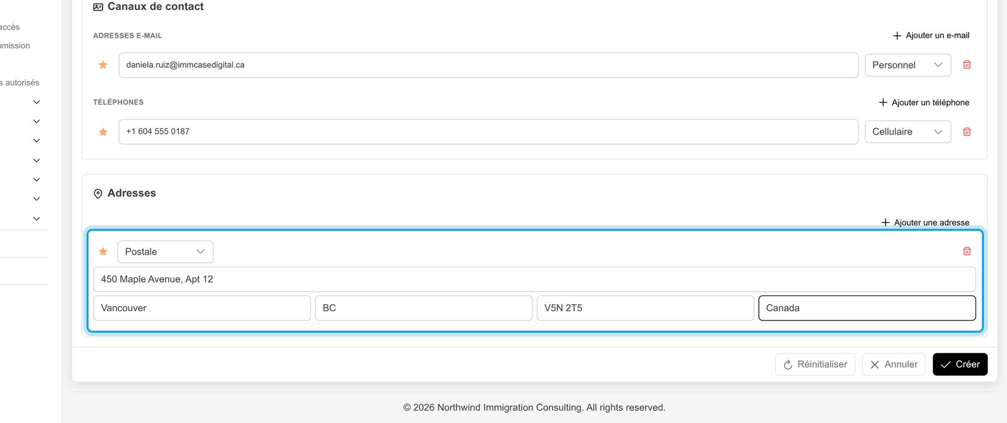This screenshot has height=423, width=1007.
Task: Click Ajouter une adresse
Action: click(925, 222)
